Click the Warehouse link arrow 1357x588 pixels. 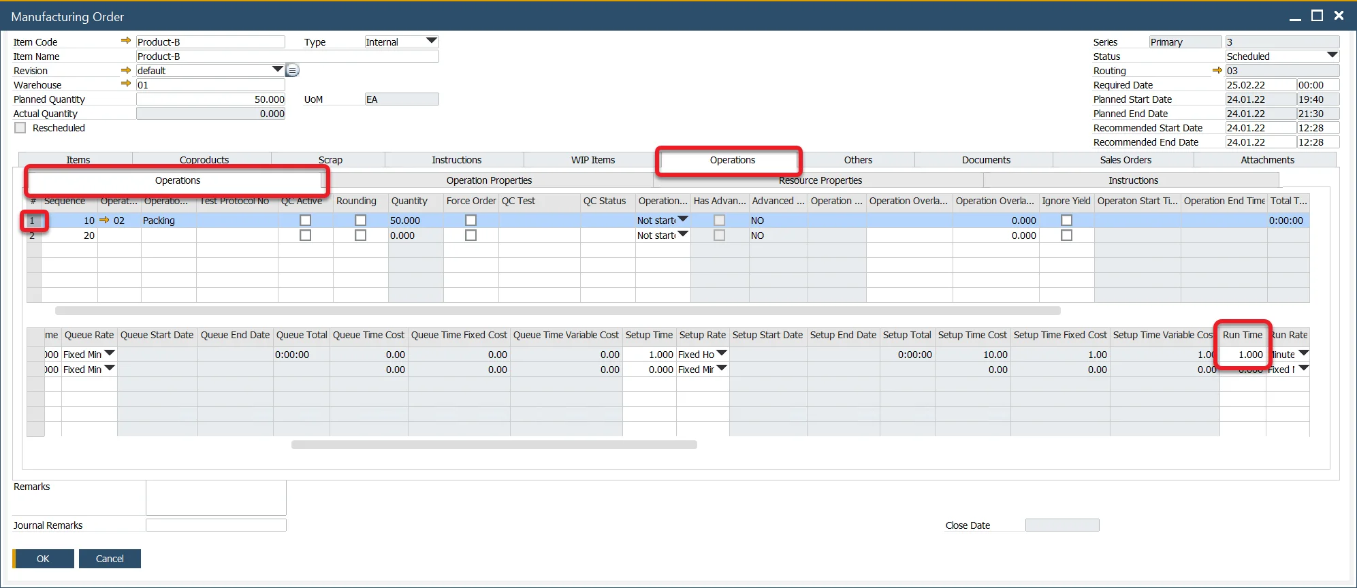[x=125, y=84]
